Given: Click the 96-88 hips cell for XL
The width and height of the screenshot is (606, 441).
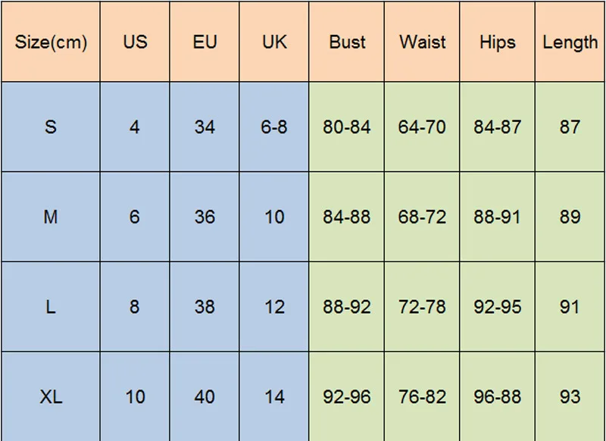Looking at the screenshot, I should coord(497,396).
